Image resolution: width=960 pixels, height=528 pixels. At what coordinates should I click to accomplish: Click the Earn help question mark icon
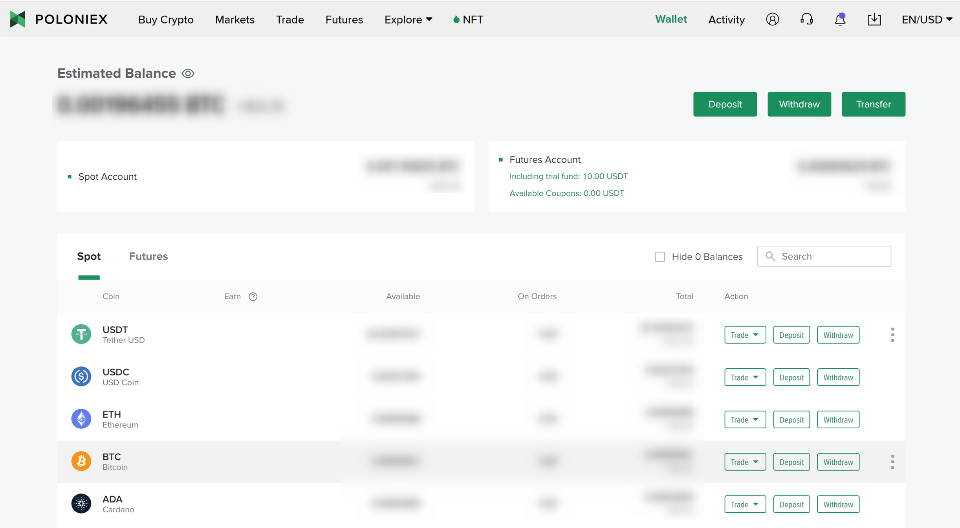tap(253, 297)
